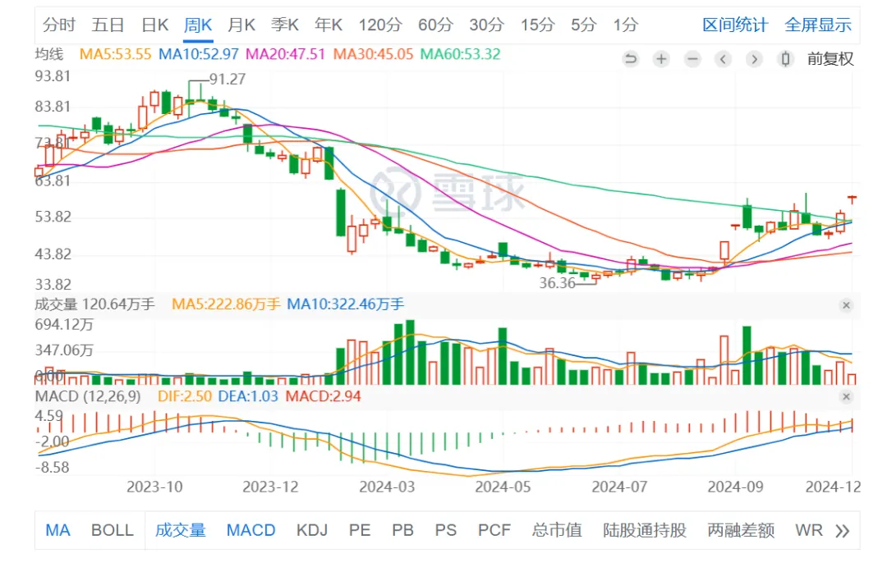
Task: Select the 陆股通持股 indicator option
Action: (645, 530)
